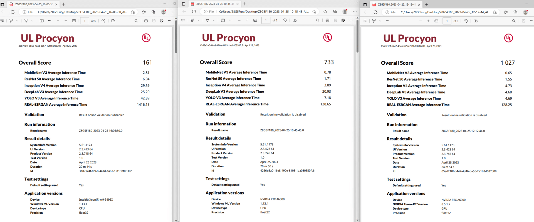This screenshot has height=222, width=534.
Task: Rotate the PDF in left window
Action: coord(103,21)
